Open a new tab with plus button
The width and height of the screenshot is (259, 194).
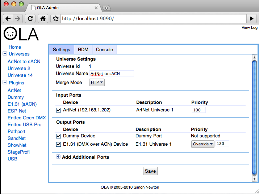[x=106, y=8]
